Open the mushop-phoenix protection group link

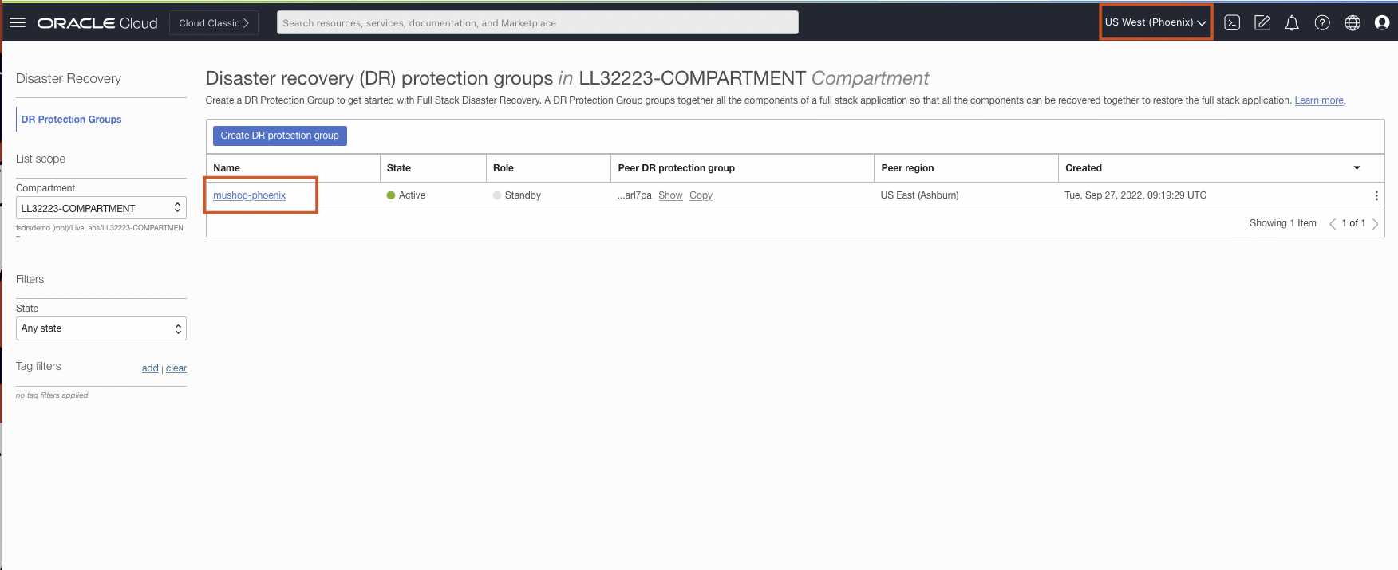coord(249,195)
